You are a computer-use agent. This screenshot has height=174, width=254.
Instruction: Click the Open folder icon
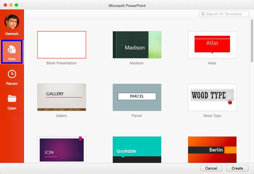coord(12,98)
